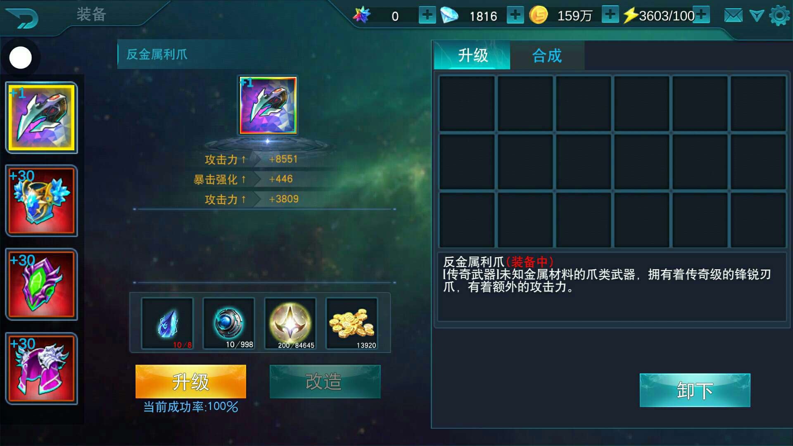Open the settings gear icon
793x446 pixels.
779,16
